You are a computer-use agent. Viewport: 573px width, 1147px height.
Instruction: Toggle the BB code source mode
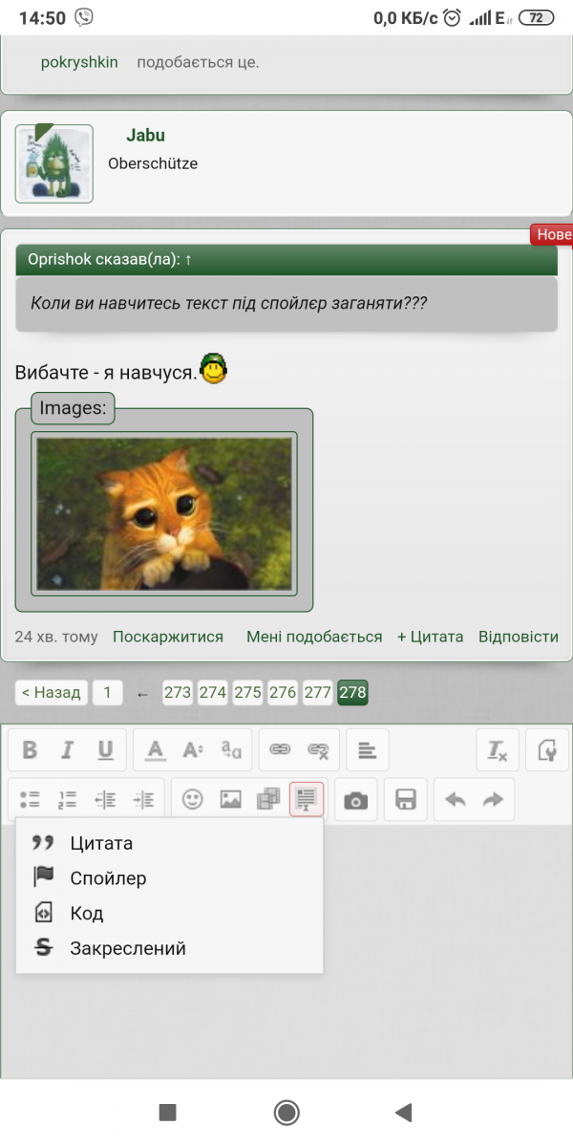point(547,750)
